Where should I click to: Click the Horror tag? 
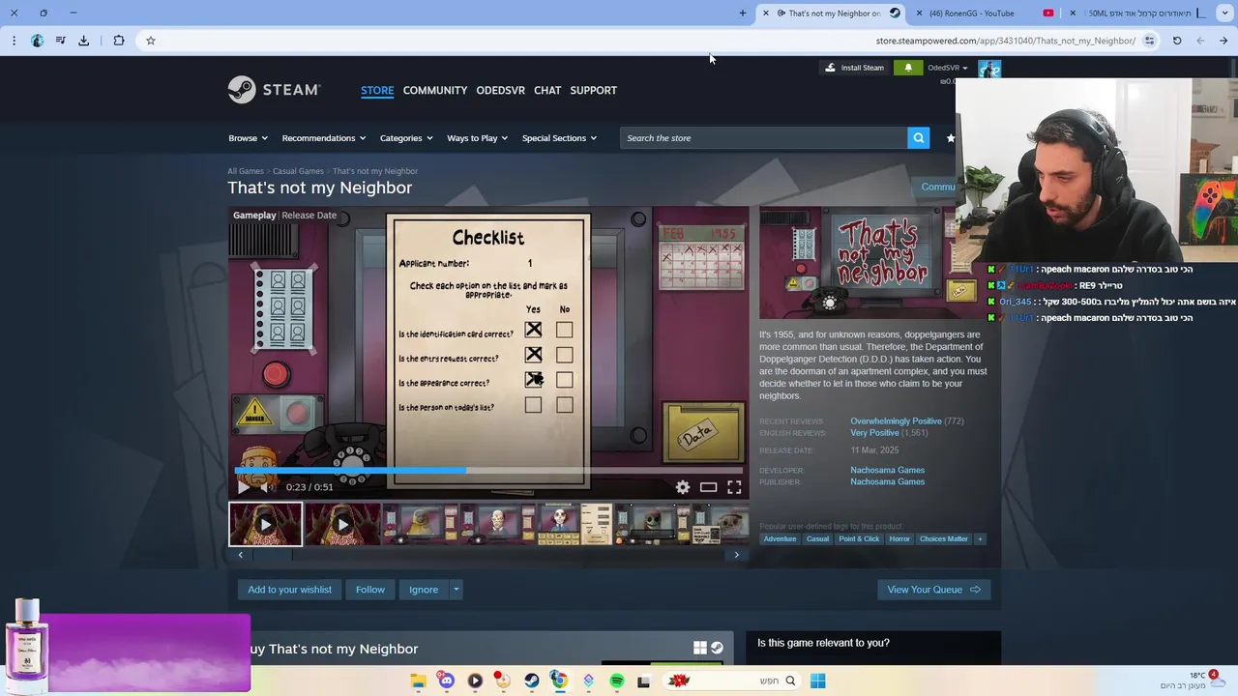pyautogui.click(x=899, y=538)
